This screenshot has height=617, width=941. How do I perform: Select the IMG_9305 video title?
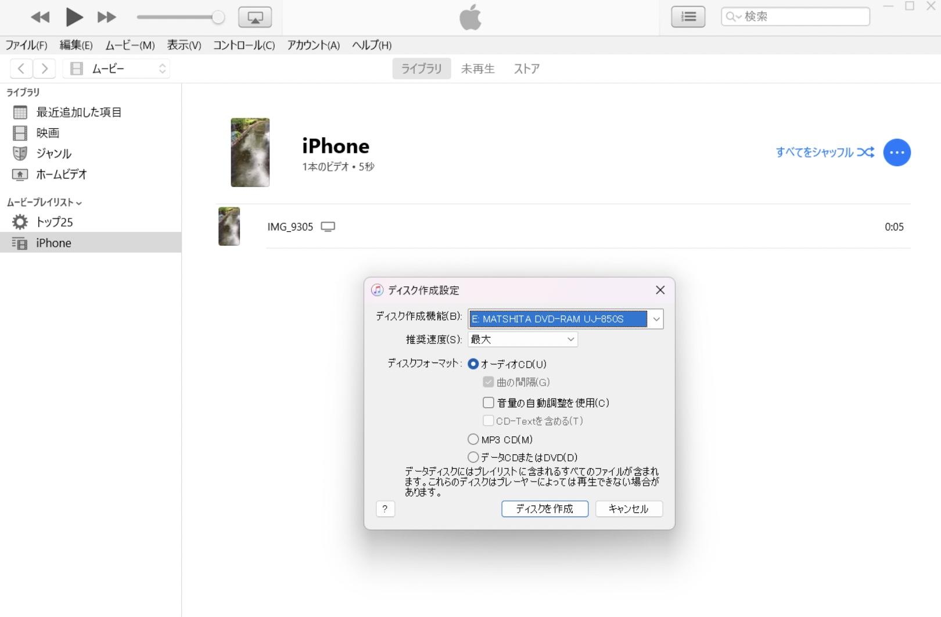(290, 227)
